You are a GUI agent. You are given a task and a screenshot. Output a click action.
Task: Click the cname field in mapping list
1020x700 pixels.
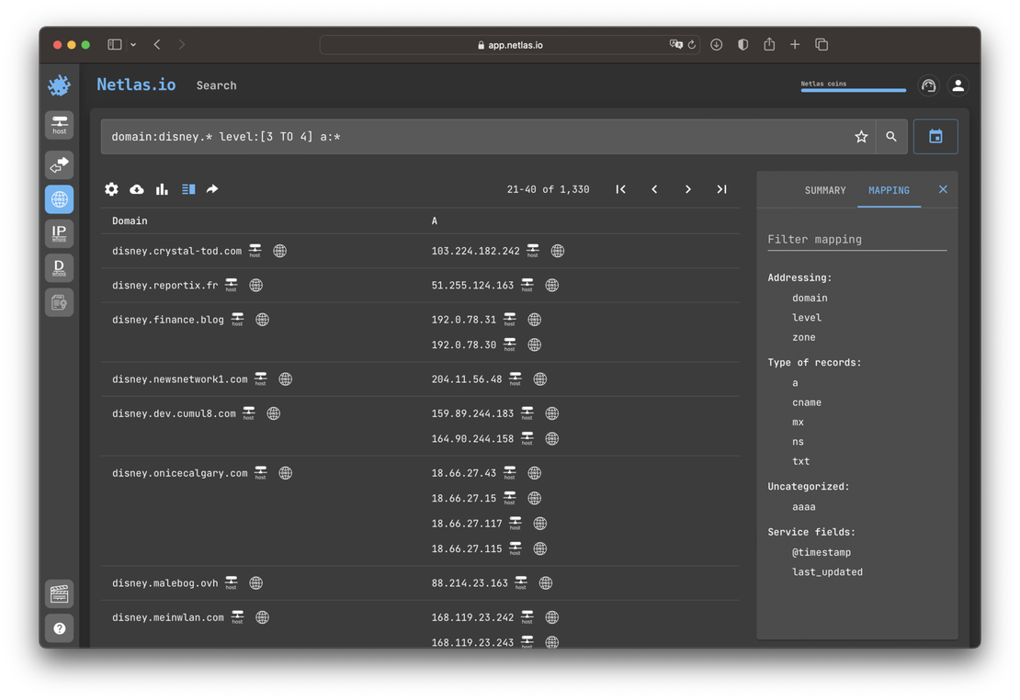click(x=807, y=402)
